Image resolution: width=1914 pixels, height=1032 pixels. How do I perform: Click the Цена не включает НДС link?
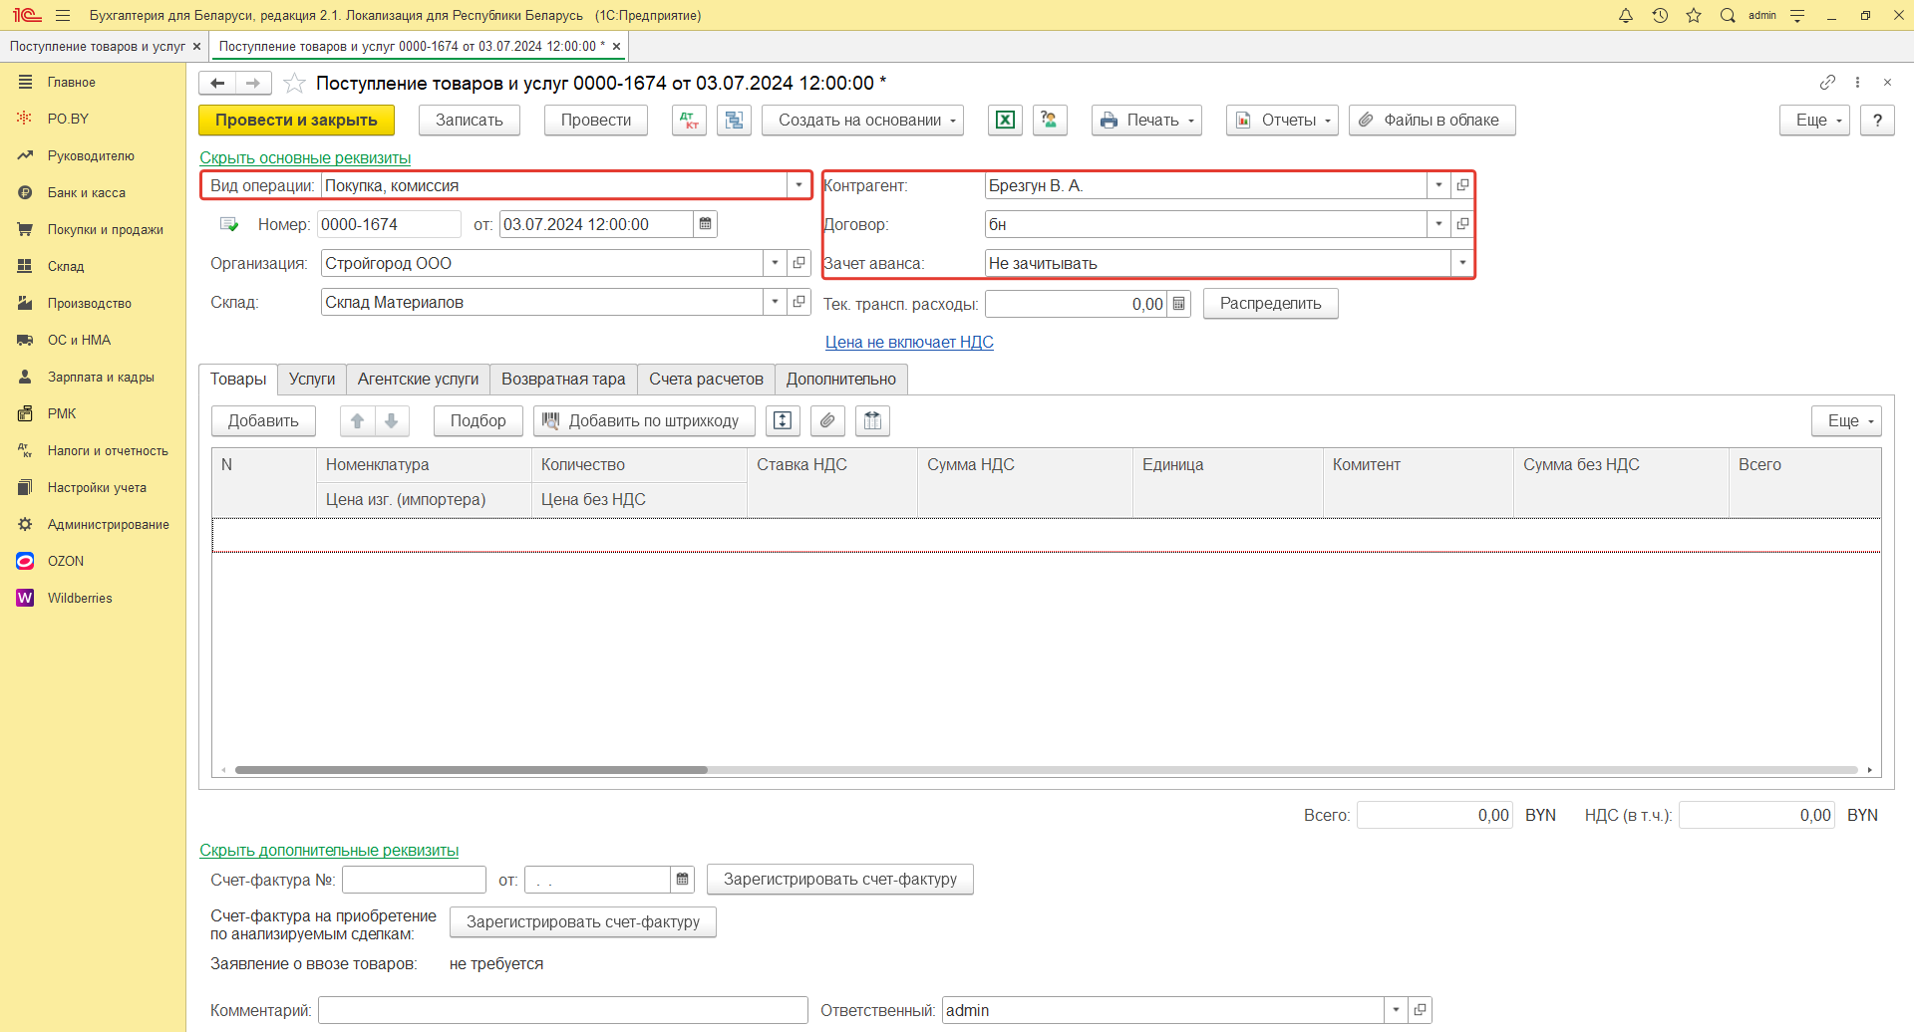click(909, 343)
